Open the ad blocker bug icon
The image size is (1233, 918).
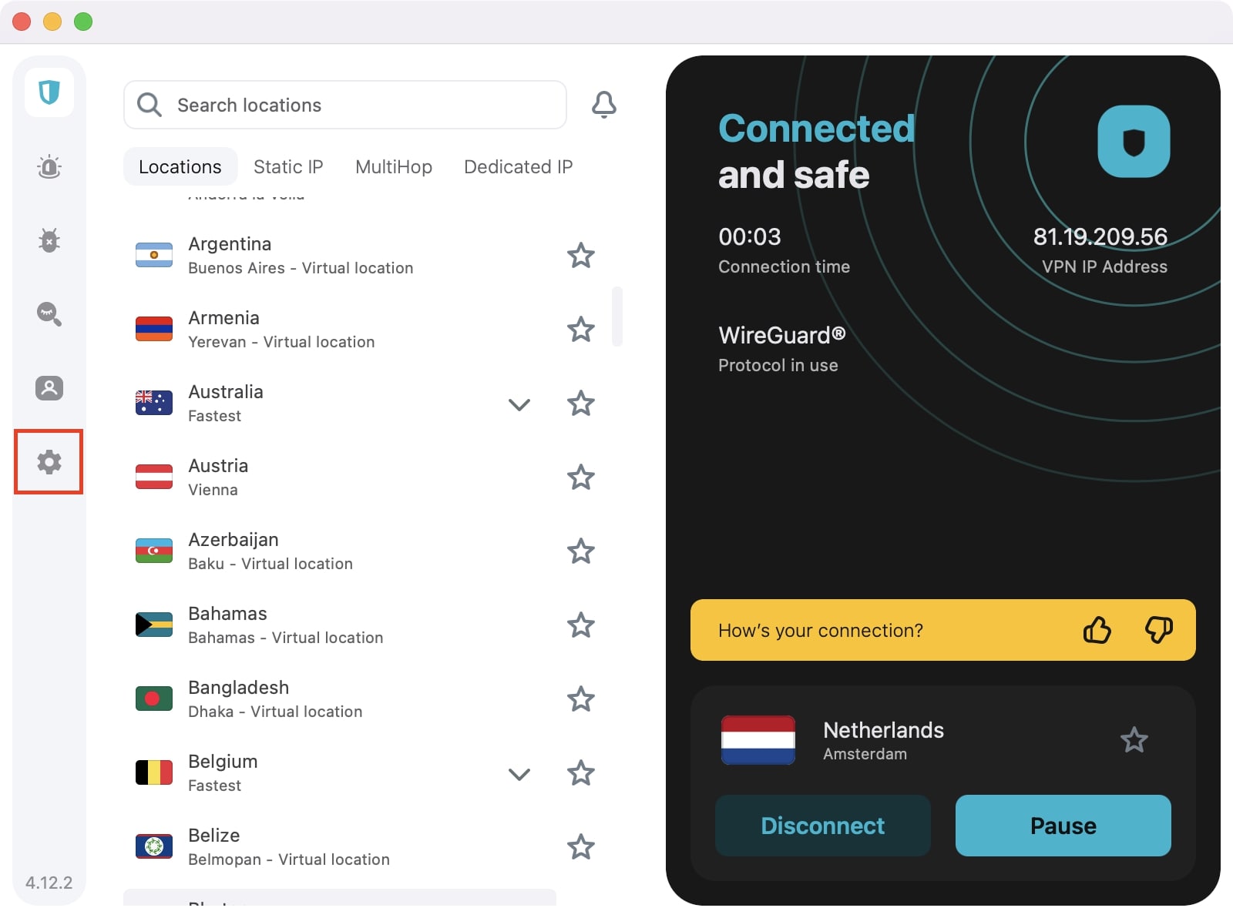point(49,240)
